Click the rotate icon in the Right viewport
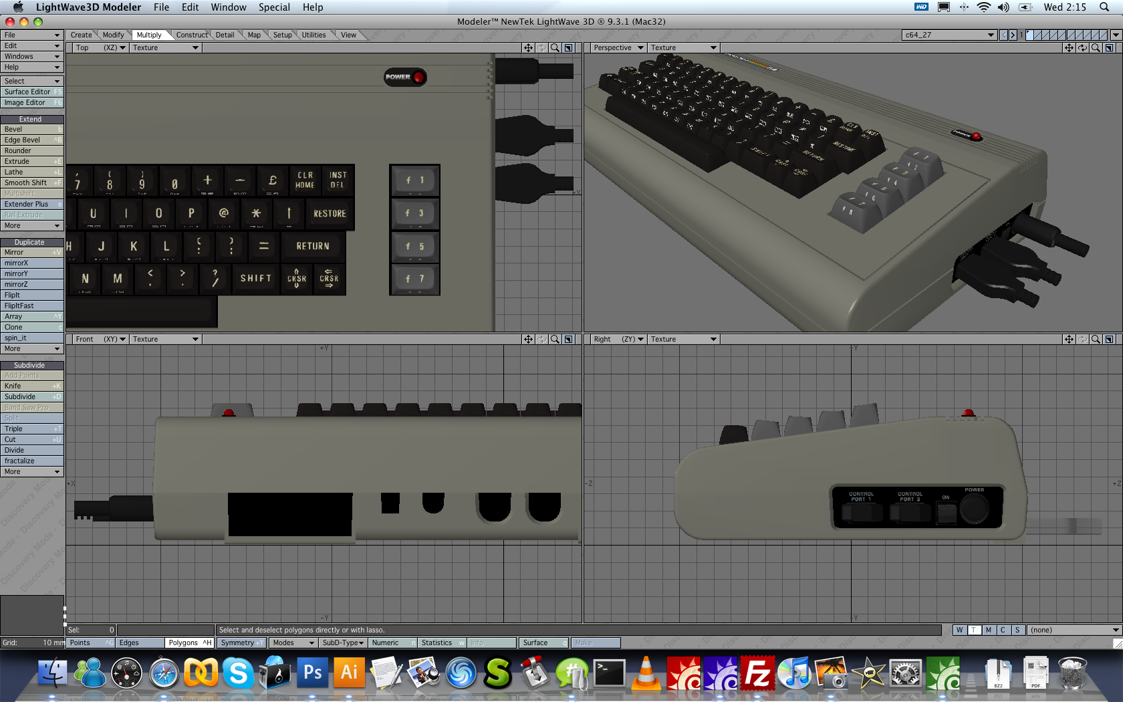 (x=1082, y=340)
